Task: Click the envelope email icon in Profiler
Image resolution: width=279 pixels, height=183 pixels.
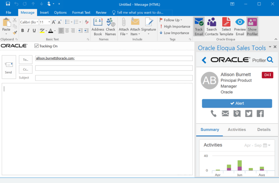Action: [x=225, y=113]
